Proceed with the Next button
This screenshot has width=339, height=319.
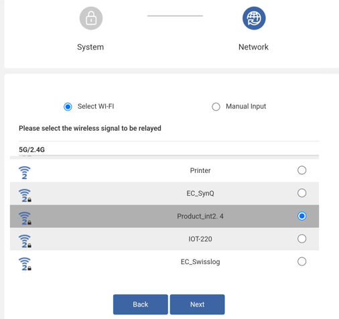pyautogui.click(x=198, y=304)
